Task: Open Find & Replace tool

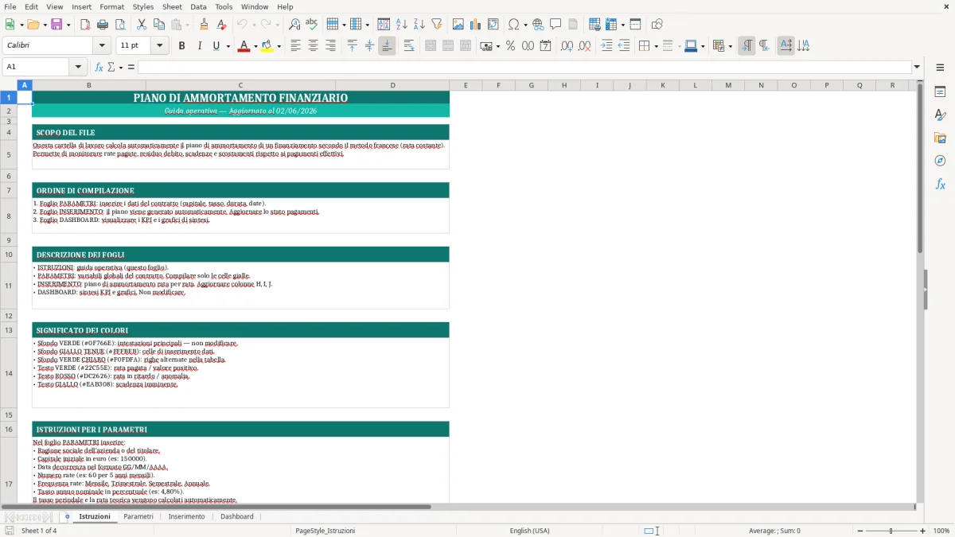Action: tap(294, 24)
